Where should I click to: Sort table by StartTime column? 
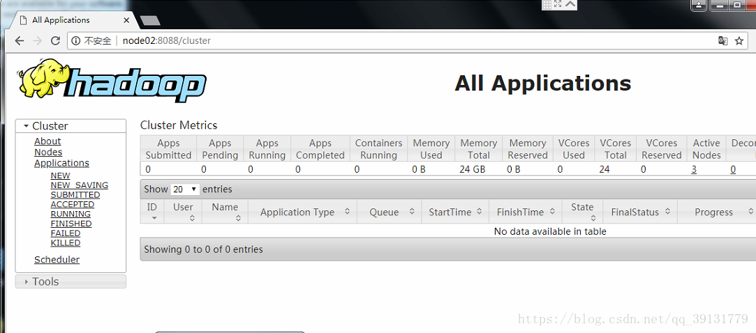point(455,212)
